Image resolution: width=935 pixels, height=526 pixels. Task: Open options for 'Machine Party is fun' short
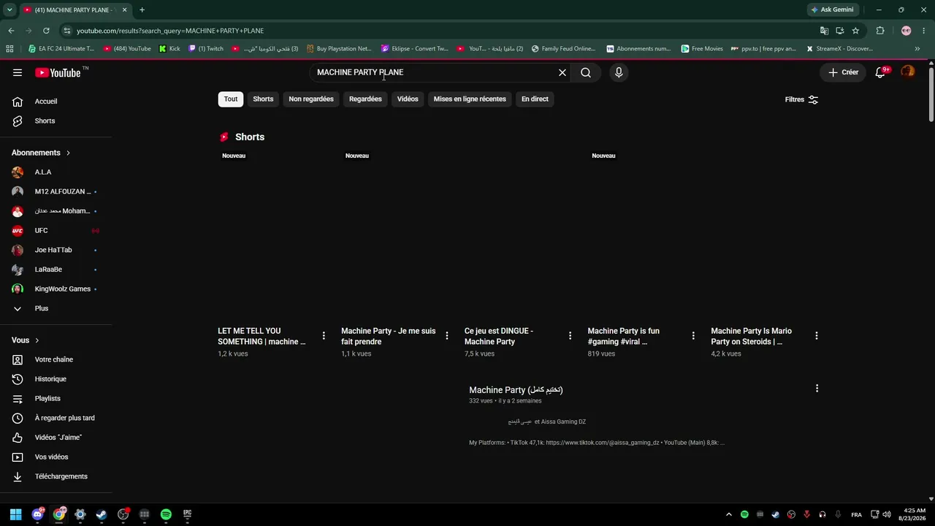pyautogui.click(x=693, y=336)
